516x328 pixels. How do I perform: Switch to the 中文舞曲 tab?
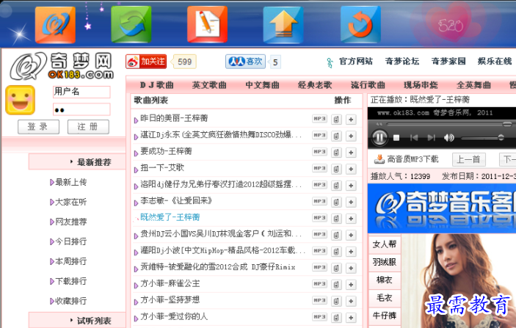tap(262, 85)
